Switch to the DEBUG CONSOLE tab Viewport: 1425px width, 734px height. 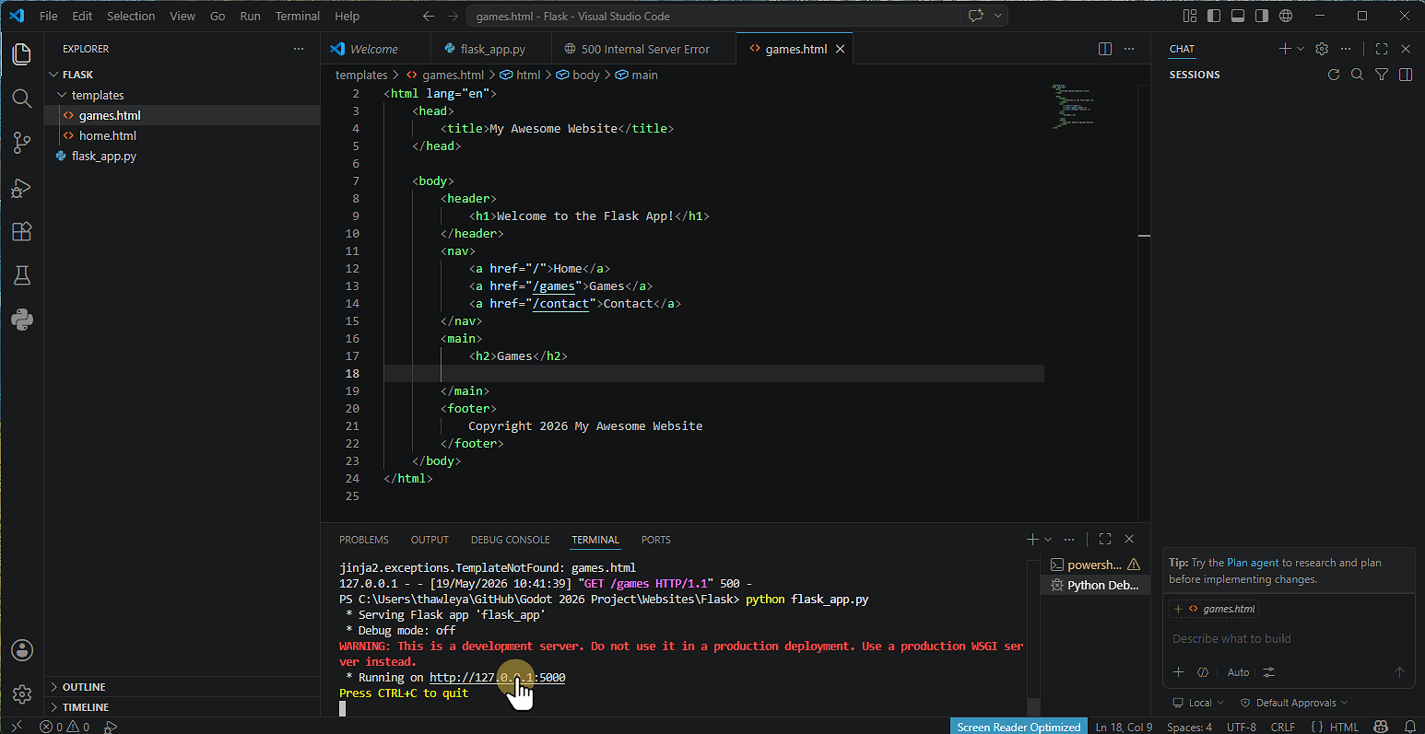pos(510,540)
